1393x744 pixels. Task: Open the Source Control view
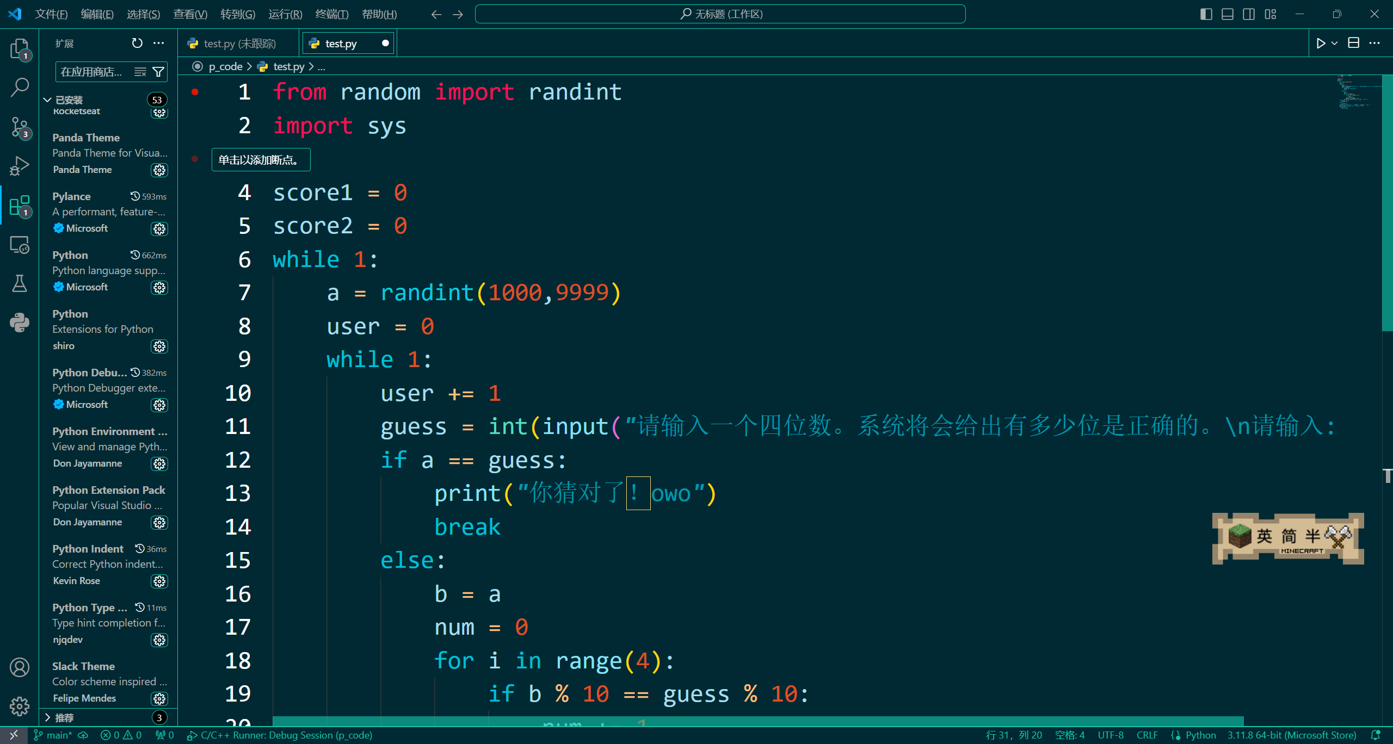click(19, 127)
